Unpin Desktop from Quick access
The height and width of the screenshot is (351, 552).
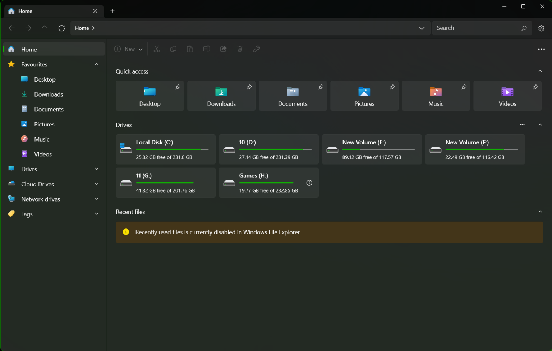(178, 87)
